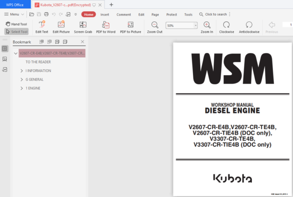This screenshot has width=293, height=197.
Task: Activate the Hand Tool
Action: pos(17,24)
